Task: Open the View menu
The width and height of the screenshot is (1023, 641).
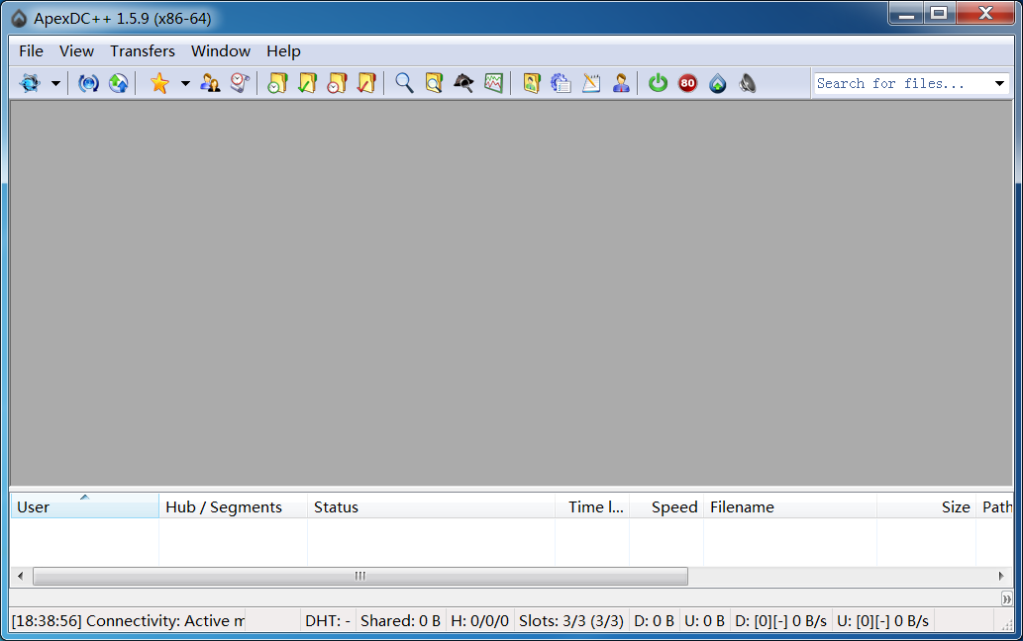Action: point(76,51)
